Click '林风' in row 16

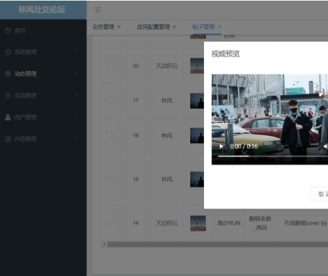(x=167, y=135)
